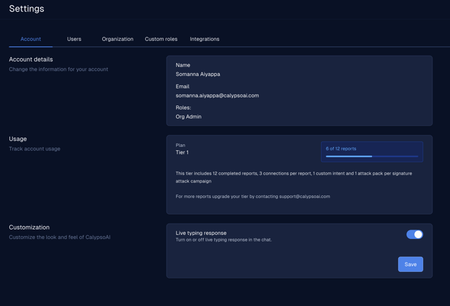Click the reports usage progress bar
The height and width of the screenshot is (306, 450).
coord(371,156)
